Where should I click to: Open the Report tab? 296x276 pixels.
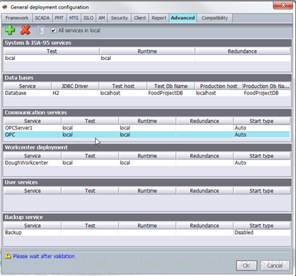159,18
